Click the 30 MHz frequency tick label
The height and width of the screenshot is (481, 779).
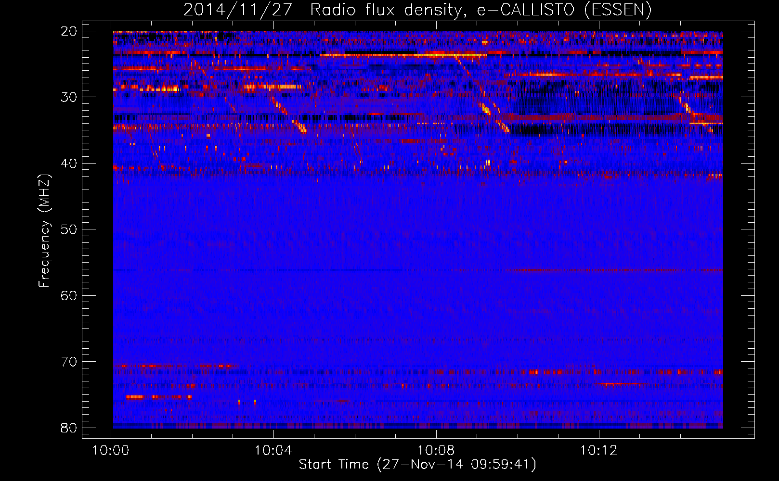(69, 97)
